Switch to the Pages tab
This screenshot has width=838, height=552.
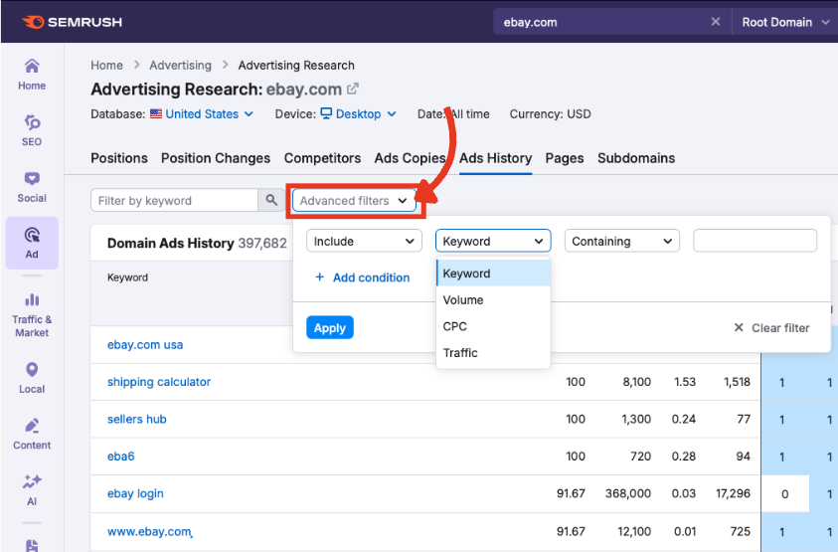[x=565, y=158]
